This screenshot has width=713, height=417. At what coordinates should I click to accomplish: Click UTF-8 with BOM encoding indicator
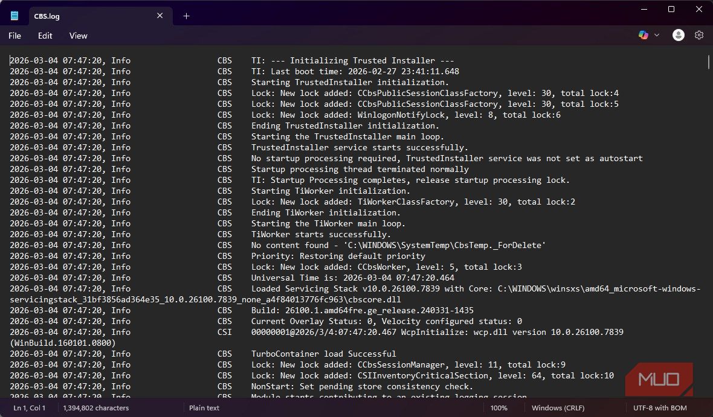tap(660, 408)
